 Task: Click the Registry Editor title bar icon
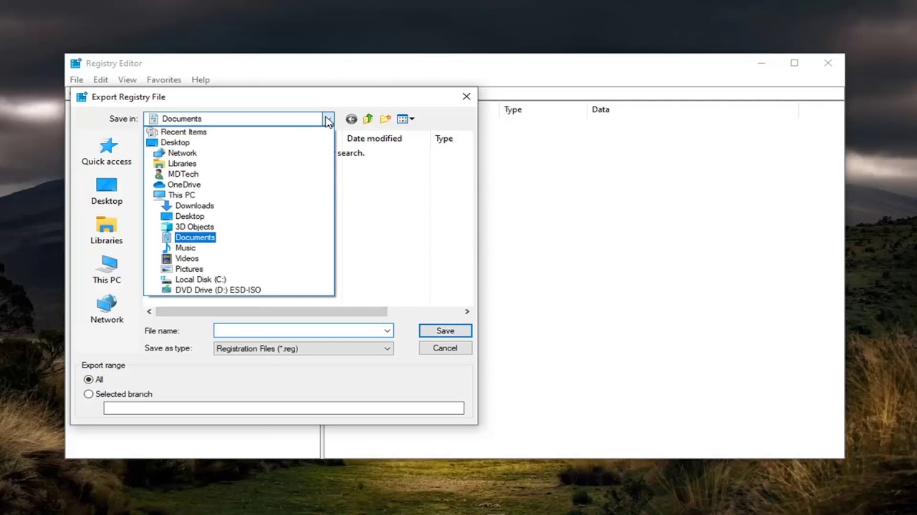[76, 63]
